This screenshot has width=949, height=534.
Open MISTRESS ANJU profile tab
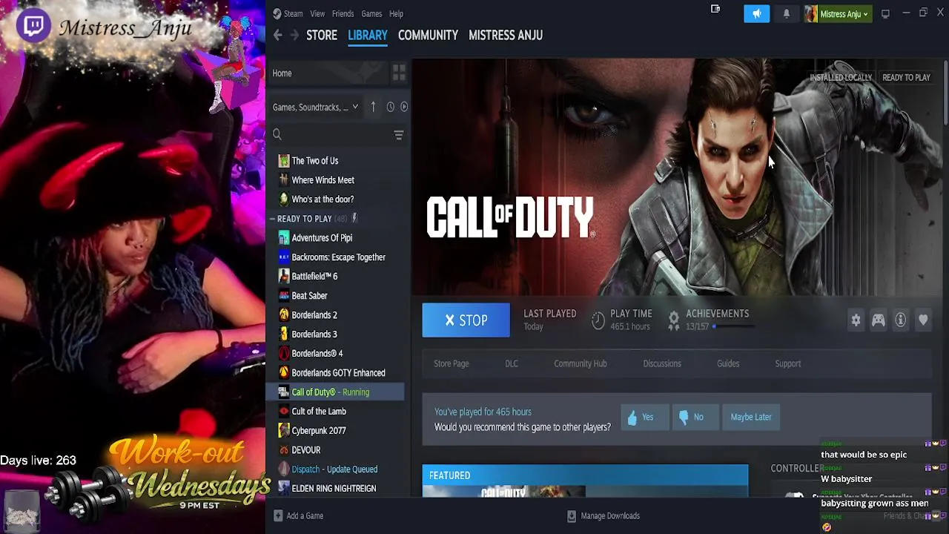tap(506, 35)
